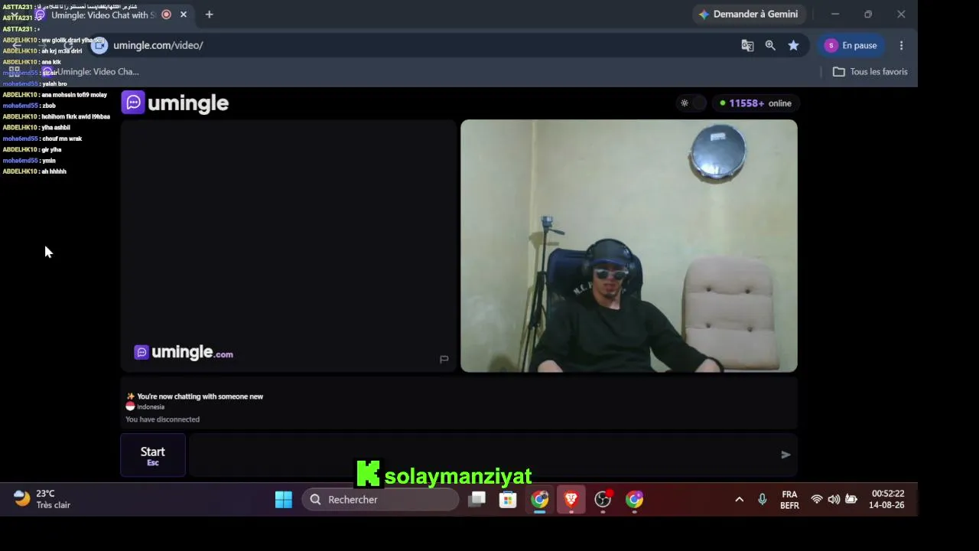This screenshot has width=979, height=551.
Task: Open the weather widget showing 23°C
Action: coord(43,500)
